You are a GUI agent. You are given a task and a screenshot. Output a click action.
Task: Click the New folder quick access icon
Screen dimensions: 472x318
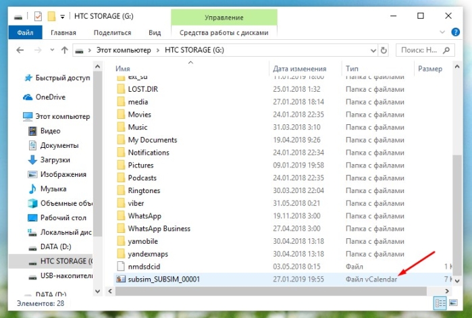tap(51, 16)
